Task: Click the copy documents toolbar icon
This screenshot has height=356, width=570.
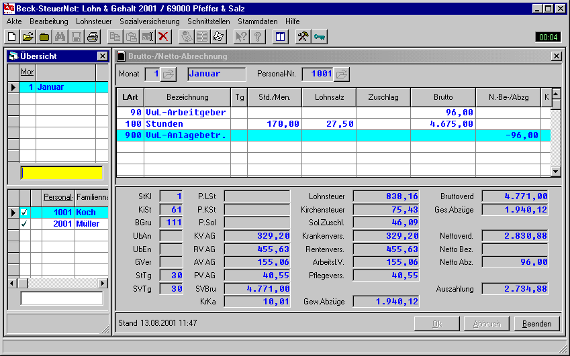Action: click(x=115, y=37)
